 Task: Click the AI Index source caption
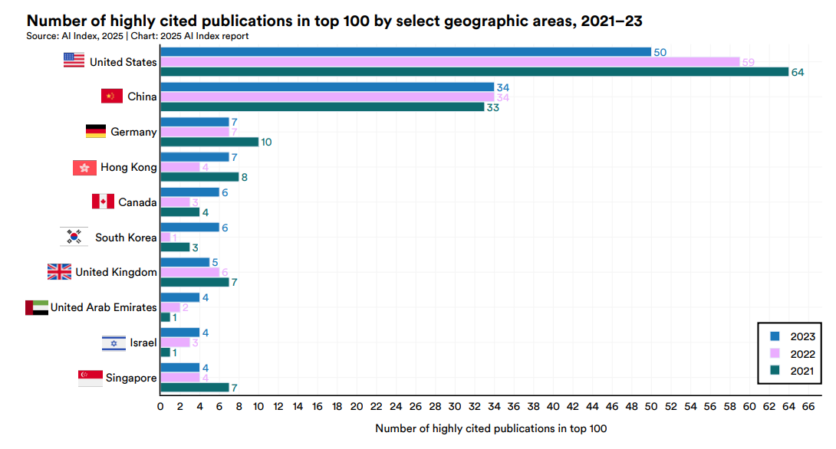[137, 36]
